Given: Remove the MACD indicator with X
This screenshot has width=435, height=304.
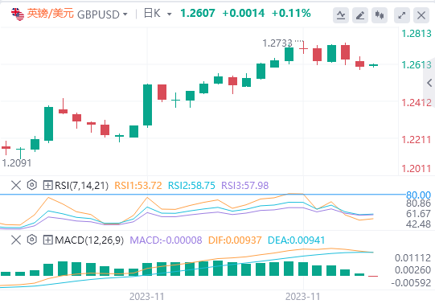Looking at the screenshot, I should pyautogui.click(x=16, y=240).
